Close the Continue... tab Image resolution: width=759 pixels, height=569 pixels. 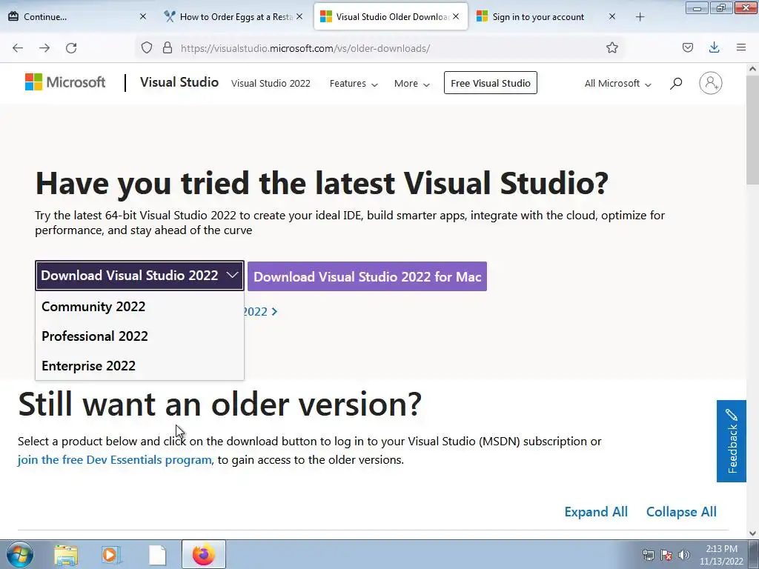point(143,16)
